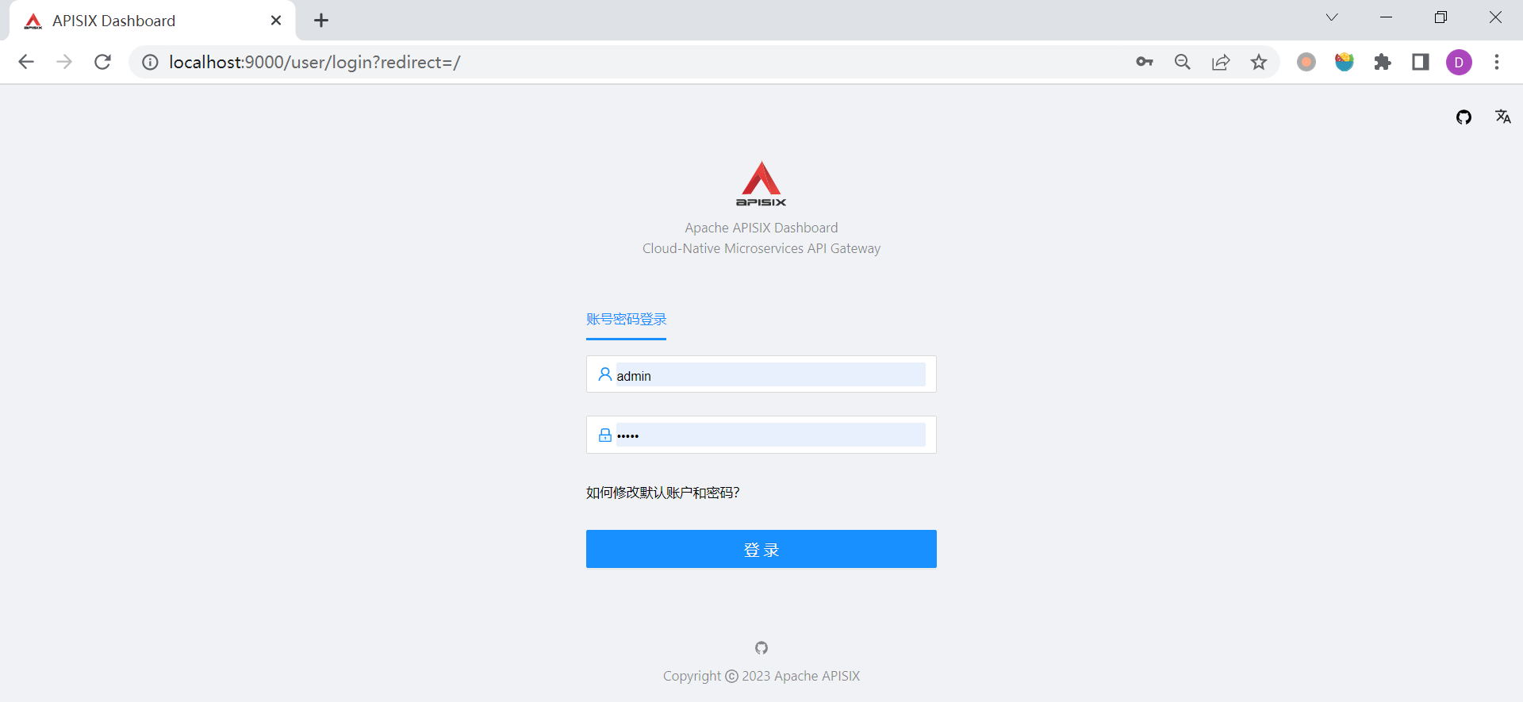The width and height of the screenshot is (1523, 702).
Task: Open the profile avatar D
Action: (x=1459, y=62)
